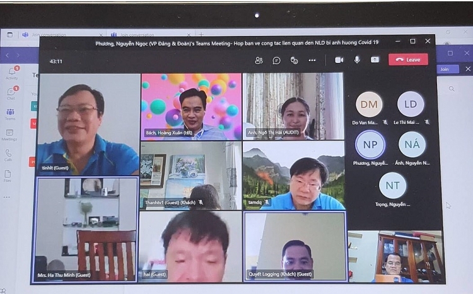
Task: Show the meeting participants panel
Action: tap(259, 60)
